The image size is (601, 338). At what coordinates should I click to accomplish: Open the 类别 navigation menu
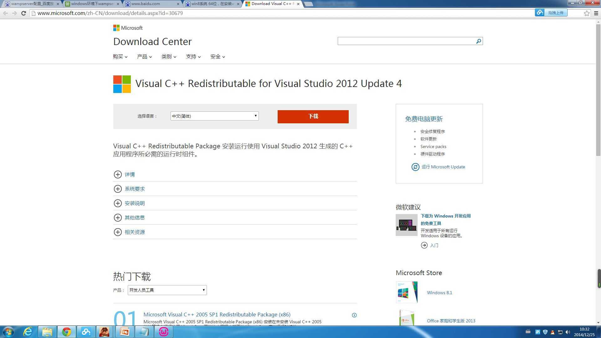pos(169,57)
